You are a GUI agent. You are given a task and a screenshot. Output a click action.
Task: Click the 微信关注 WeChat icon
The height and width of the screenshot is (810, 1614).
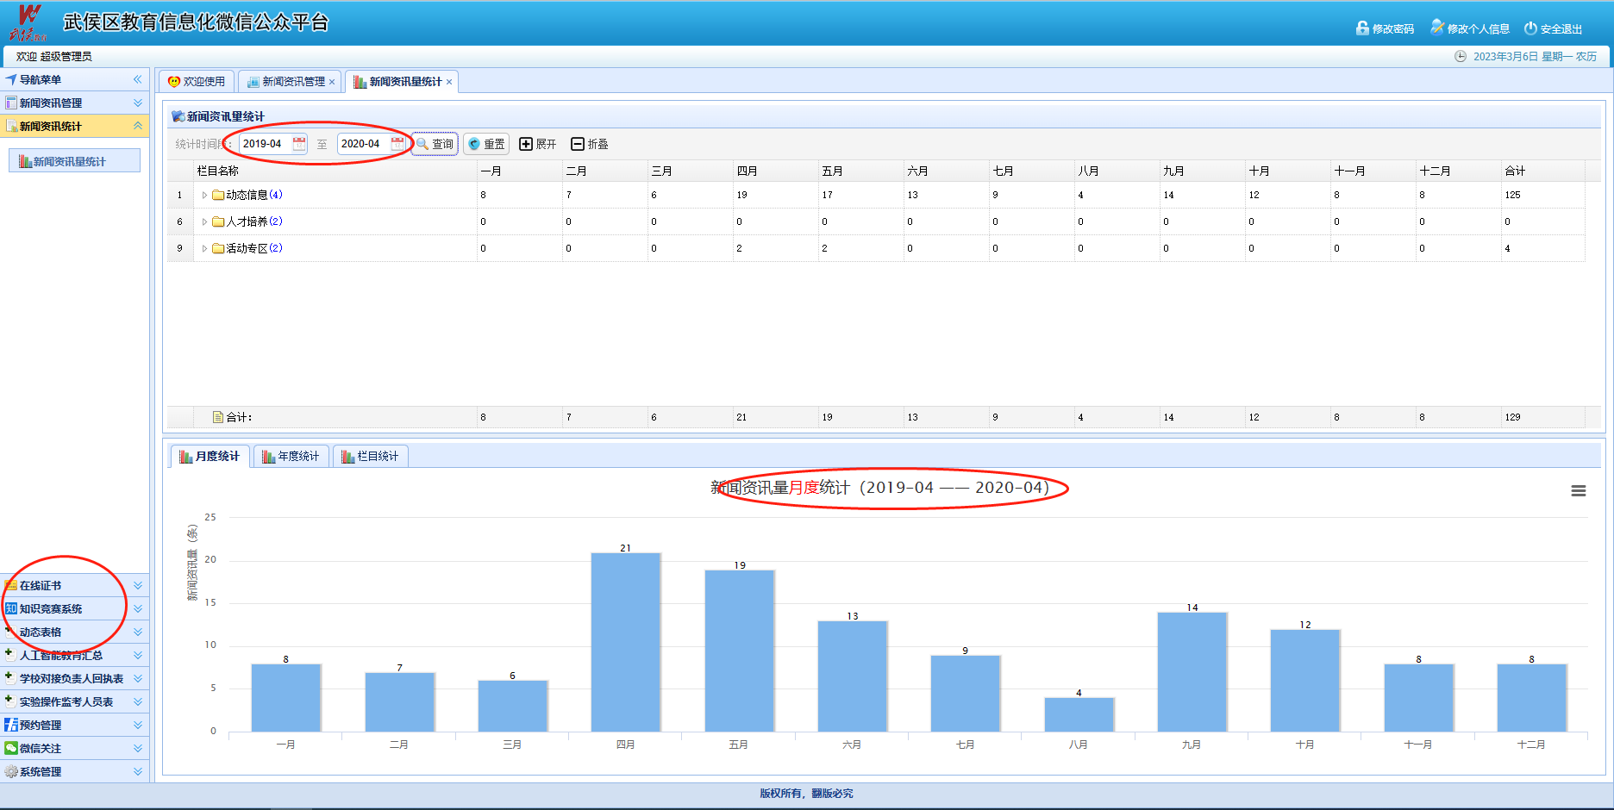[x=11, y=748]
